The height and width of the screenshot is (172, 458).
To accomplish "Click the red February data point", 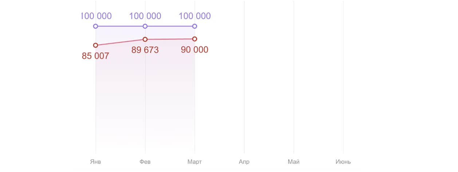I will (x=145, y=39).
